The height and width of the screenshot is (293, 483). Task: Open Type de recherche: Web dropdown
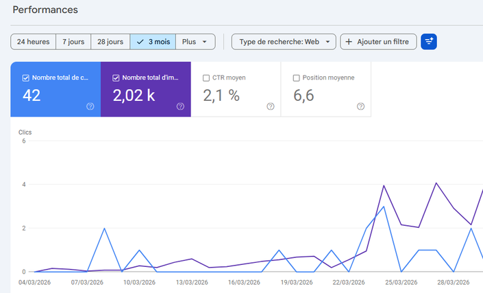(284, 42)
